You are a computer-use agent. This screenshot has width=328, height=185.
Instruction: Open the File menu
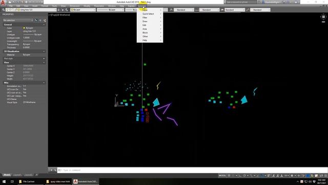(11, 6)
